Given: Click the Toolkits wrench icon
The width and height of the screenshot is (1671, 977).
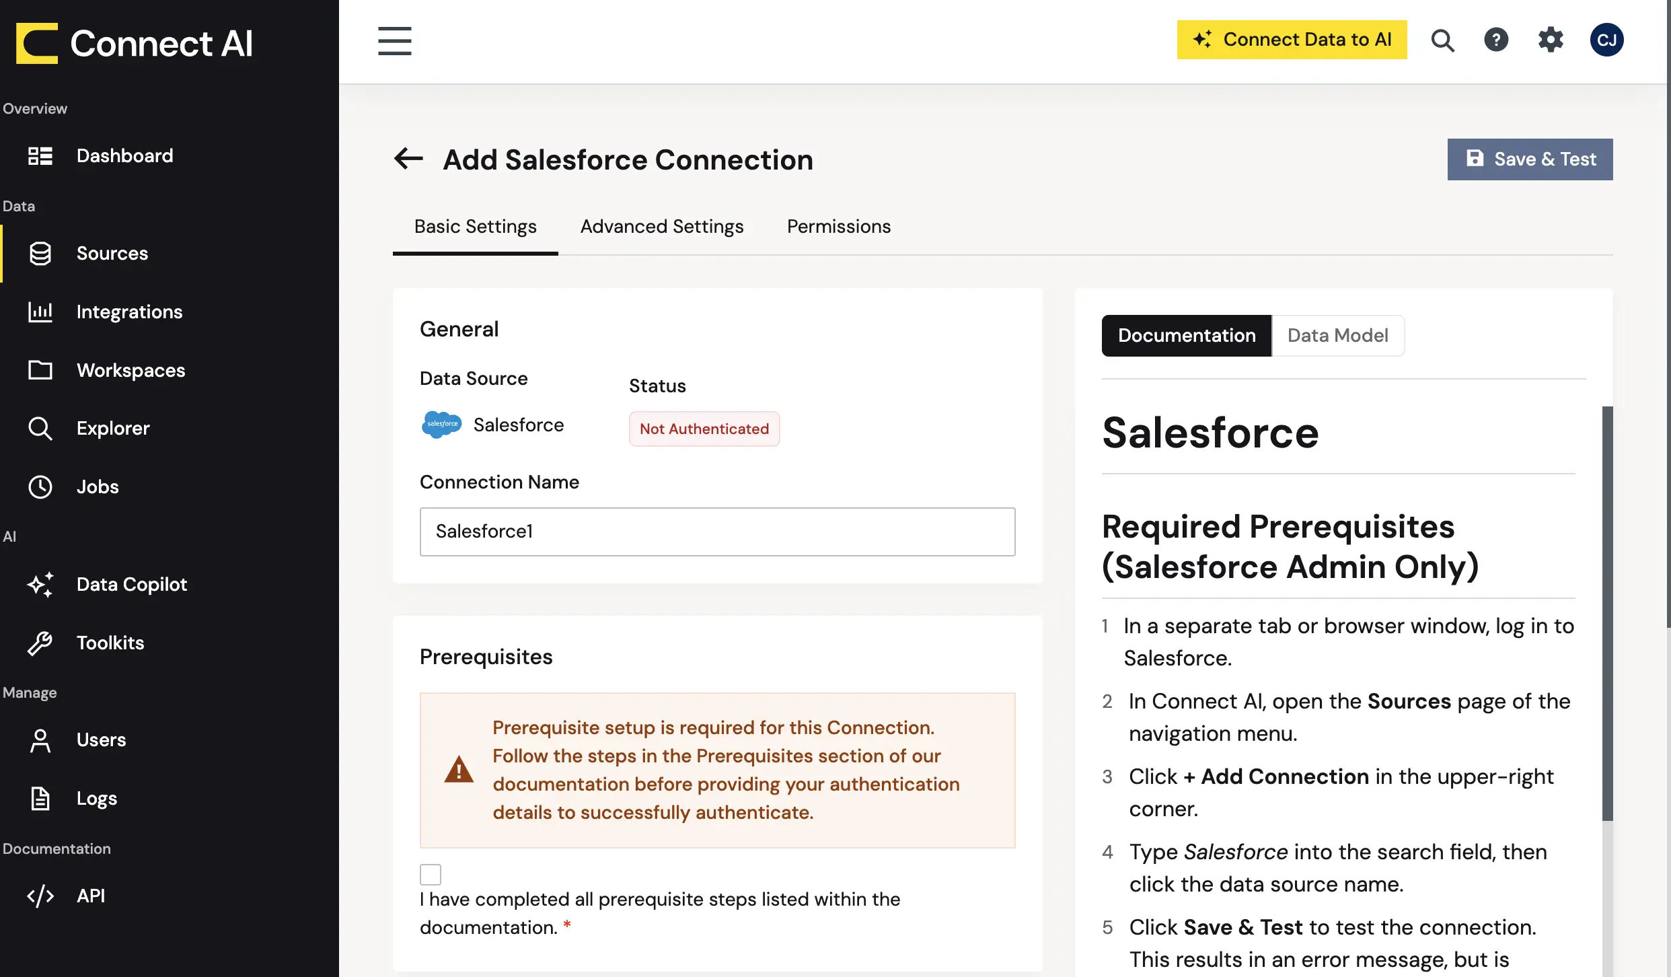Looking at the screenshot, I should 40,643.
